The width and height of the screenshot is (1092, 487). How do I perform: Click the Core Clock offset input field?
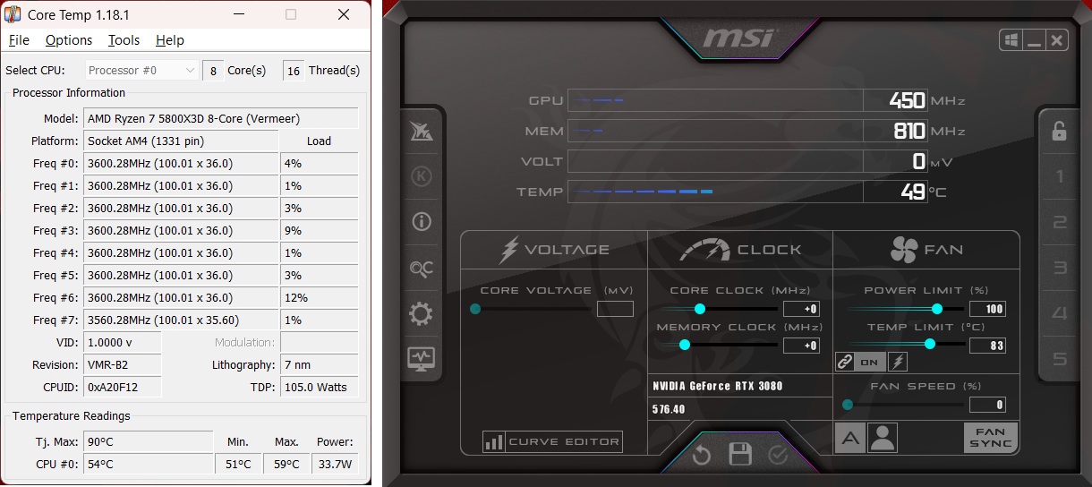click(x=800, y=309)
